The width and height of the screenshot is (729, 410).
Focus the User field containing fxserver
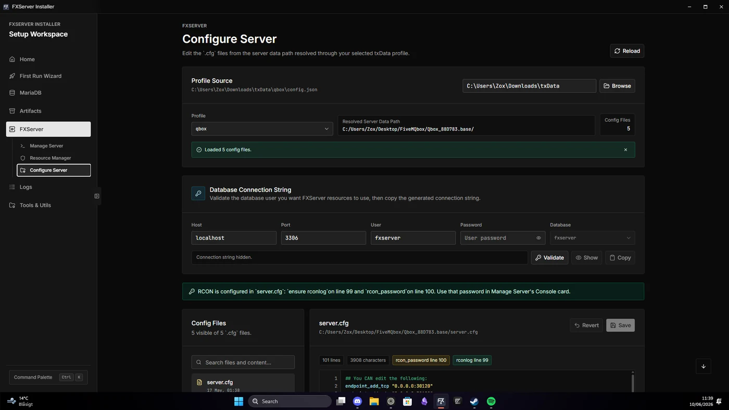click(413, 238)
